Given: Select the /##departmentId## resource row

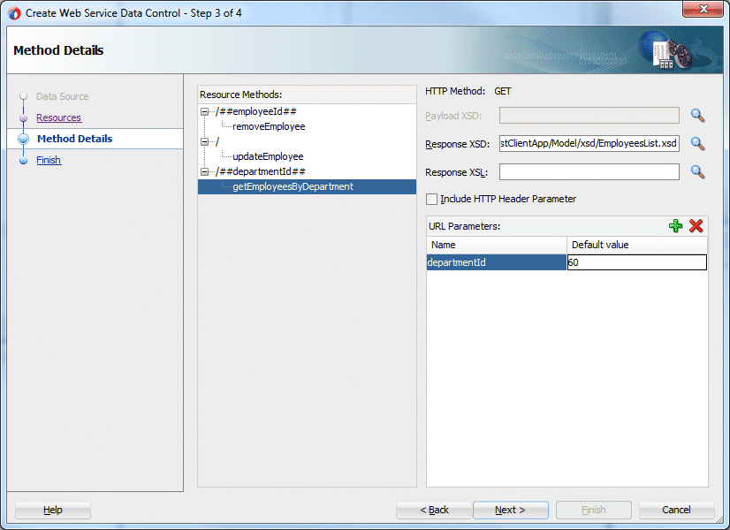Looking at the screenshot, I should (260, 171).
